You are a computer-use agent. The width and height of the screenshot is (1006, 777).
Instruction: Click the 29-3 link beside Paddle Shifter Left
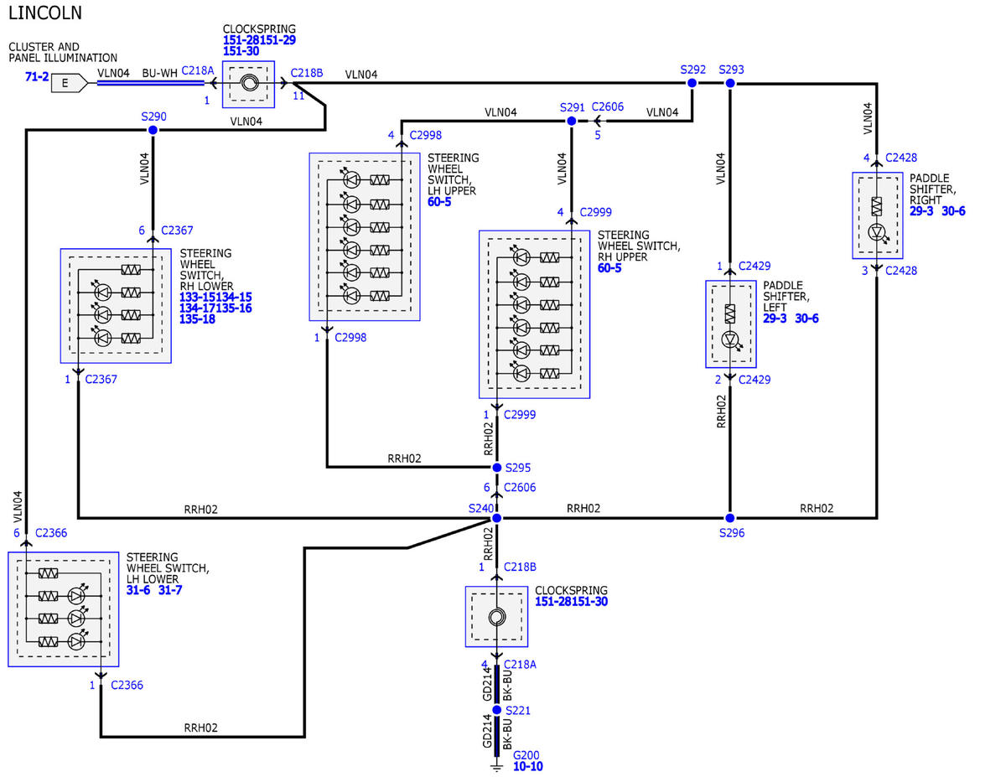coord(775,319)
